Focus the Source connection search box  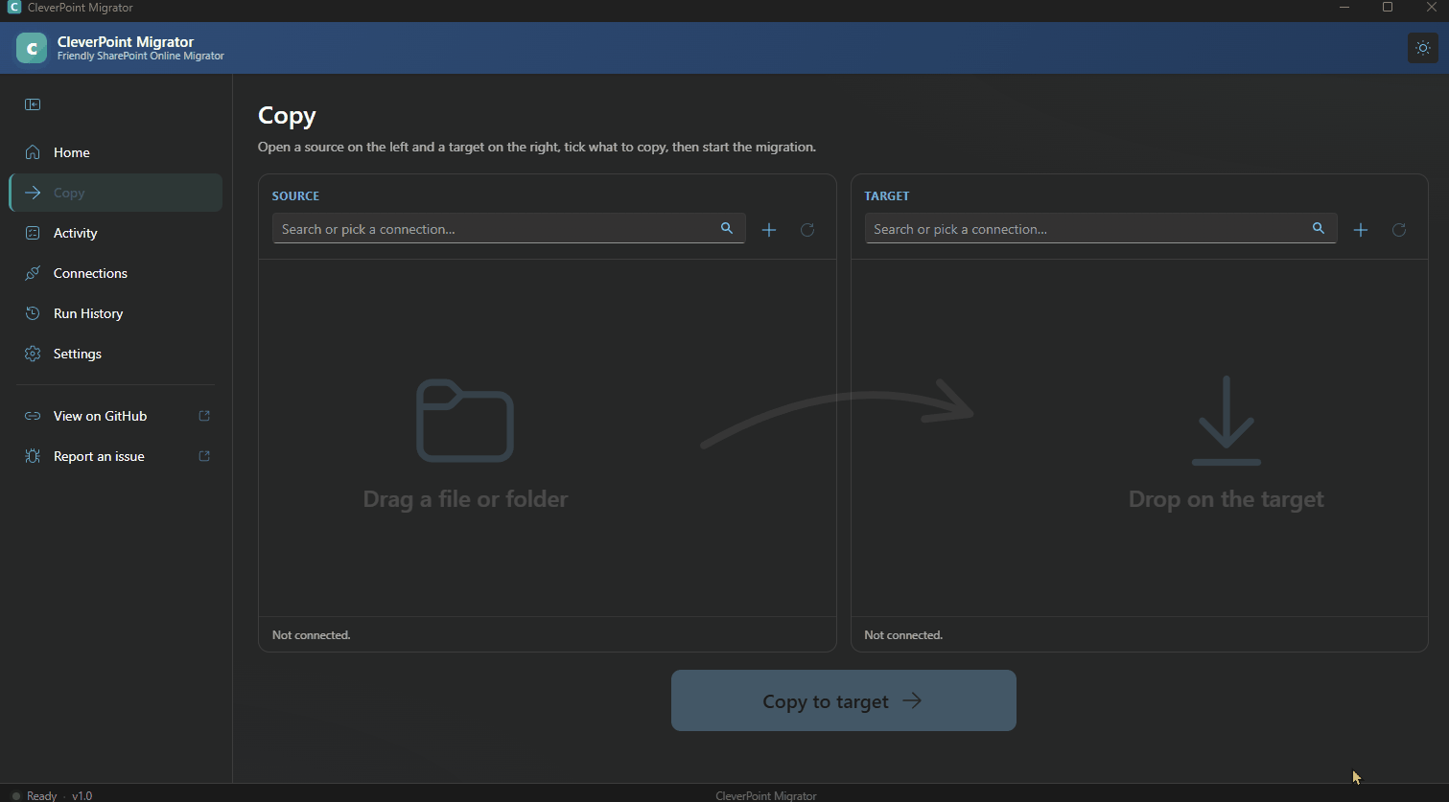pos(508,229)
